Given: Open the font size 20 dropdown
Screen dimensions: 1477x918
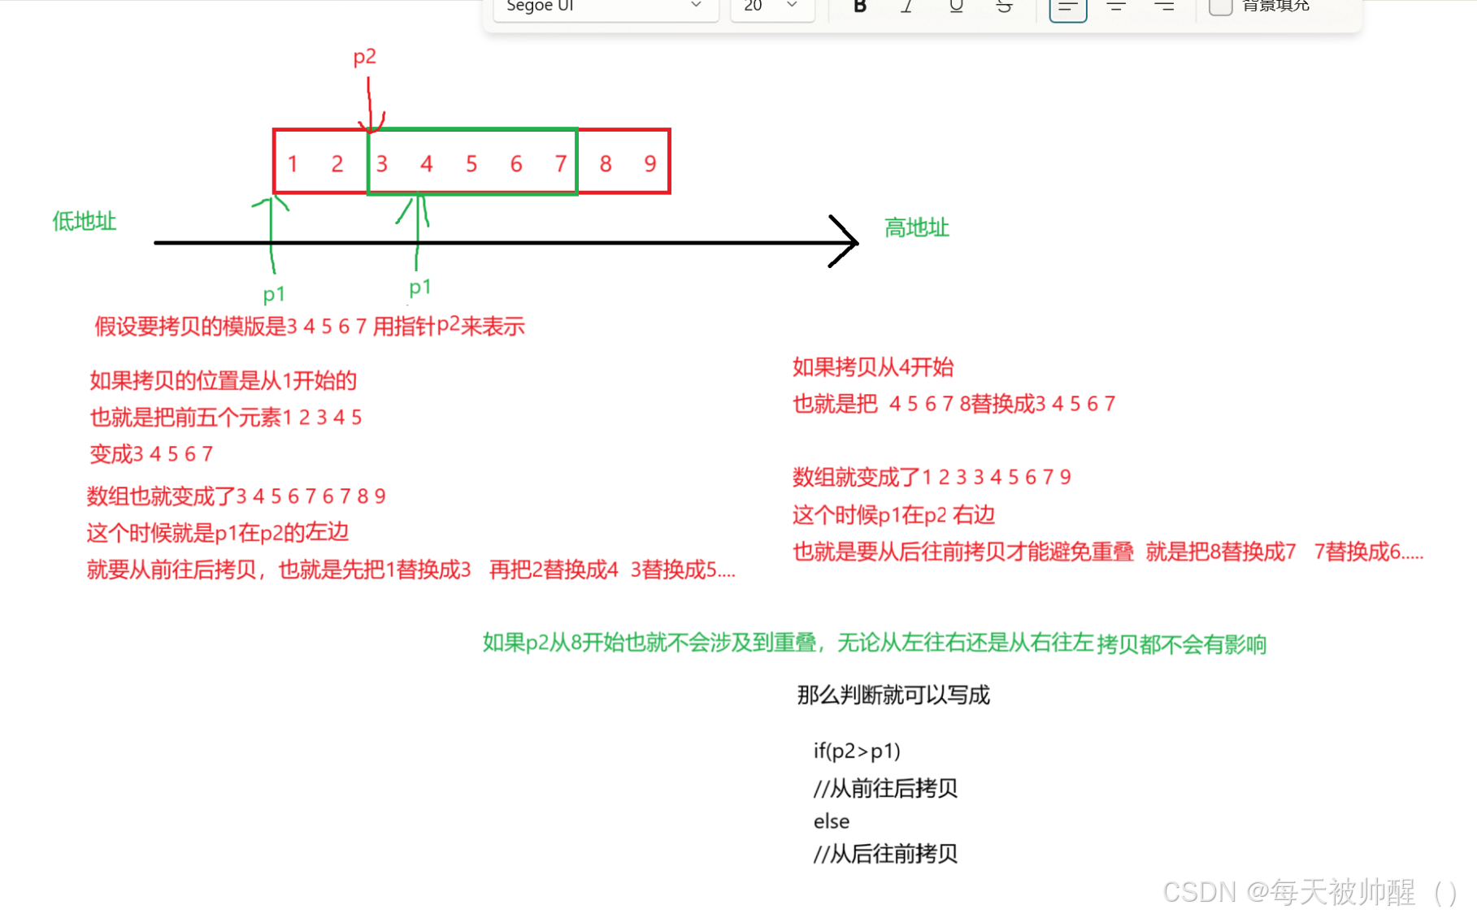Looking at the screenshot, I should 771,6.
